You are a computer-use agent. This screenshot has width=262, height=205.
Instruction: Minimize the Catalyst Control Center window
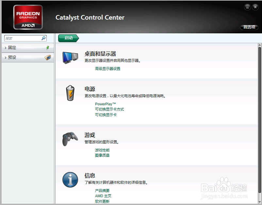(247, 7)
